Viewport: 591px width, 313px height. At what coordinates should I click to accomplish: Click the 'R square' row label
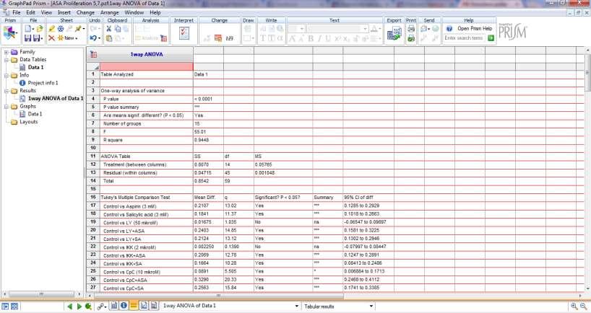(113, 141)
